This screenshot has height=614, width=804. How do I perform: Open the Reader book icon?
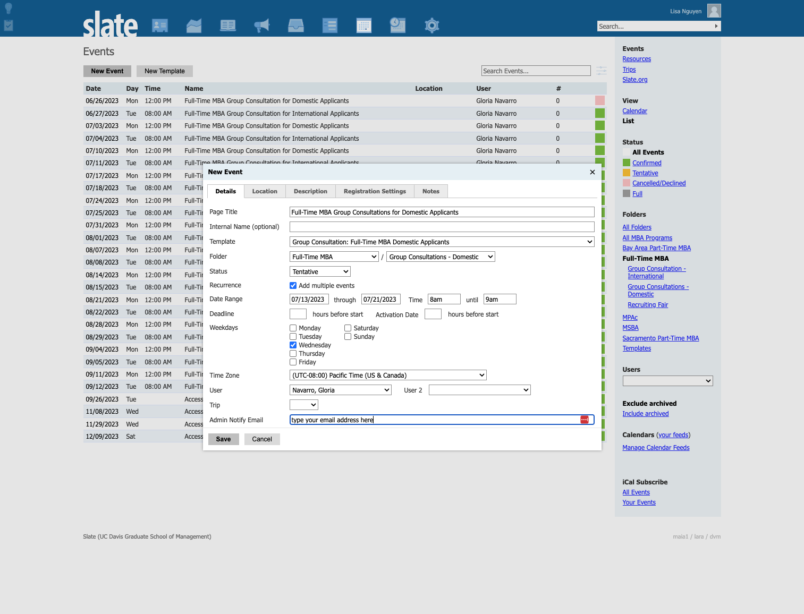(228, 25)
